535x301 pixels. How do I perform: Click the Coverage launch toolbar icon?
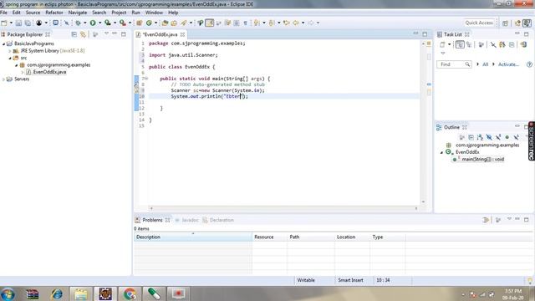pos(108,23)
